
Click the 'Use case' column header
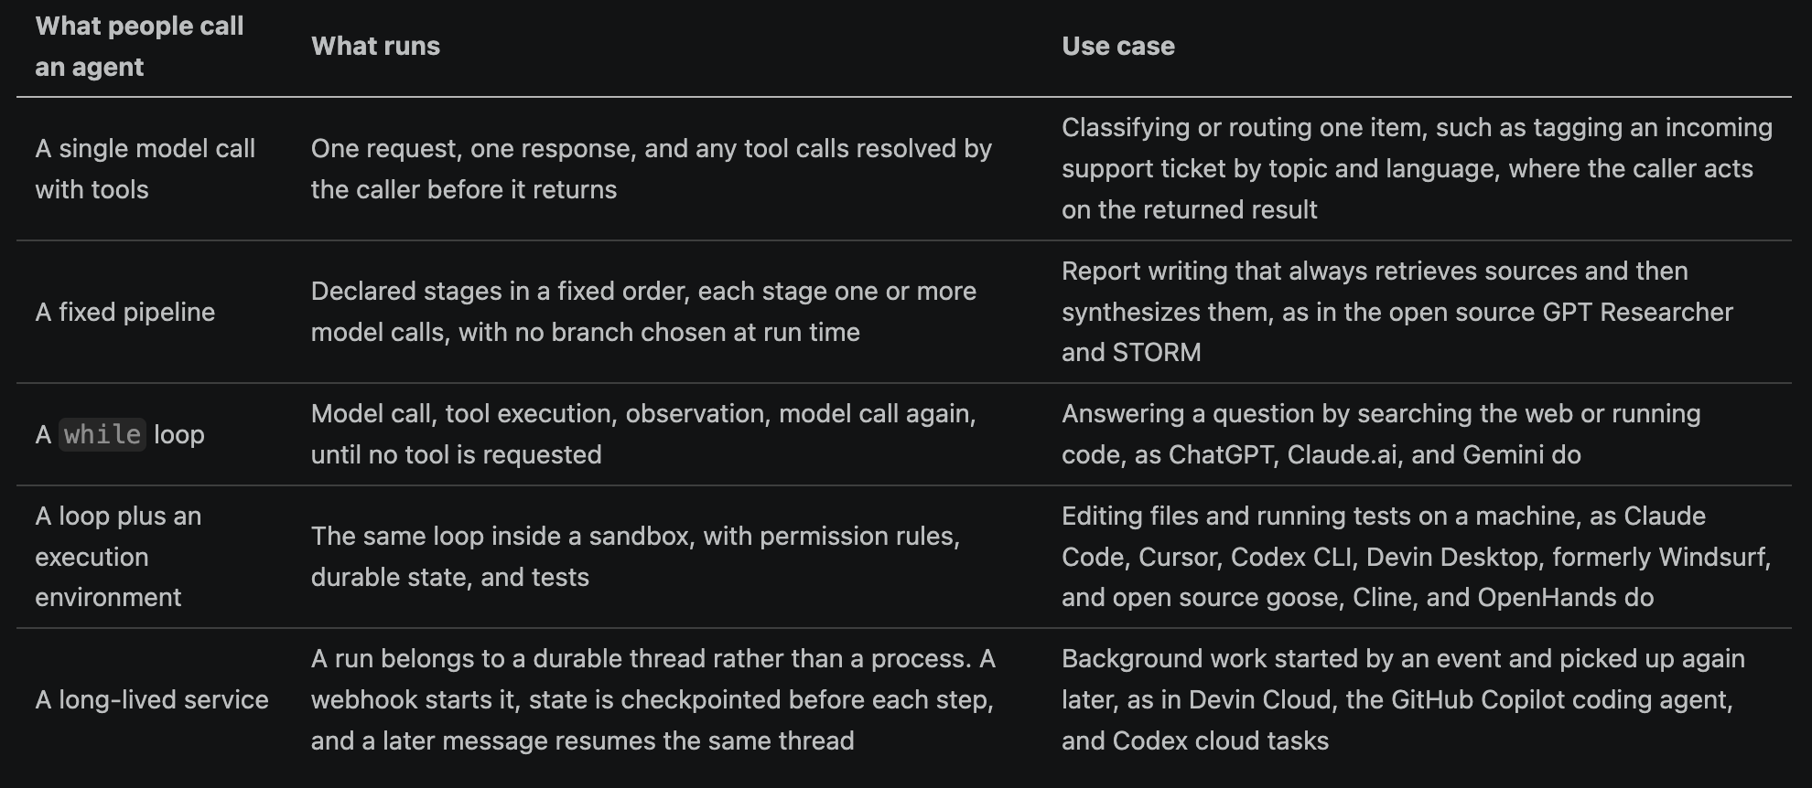click(1117, 47)
